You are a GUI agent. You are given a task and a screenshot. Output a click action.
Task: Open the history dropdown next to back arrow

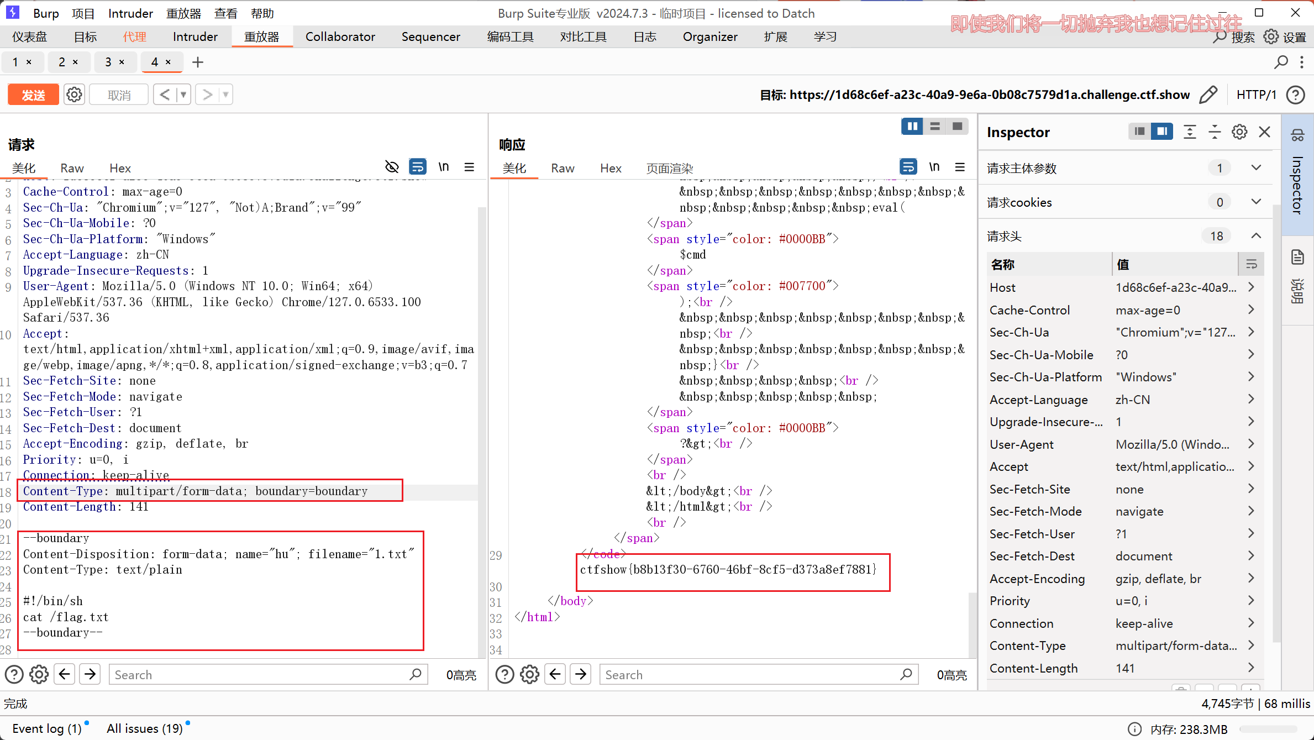(184, 95)
